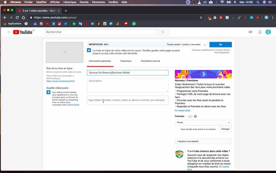Open the macOS Notification Center icon
The width and height of the screenshot is (276, 173).
coord(270,2)
